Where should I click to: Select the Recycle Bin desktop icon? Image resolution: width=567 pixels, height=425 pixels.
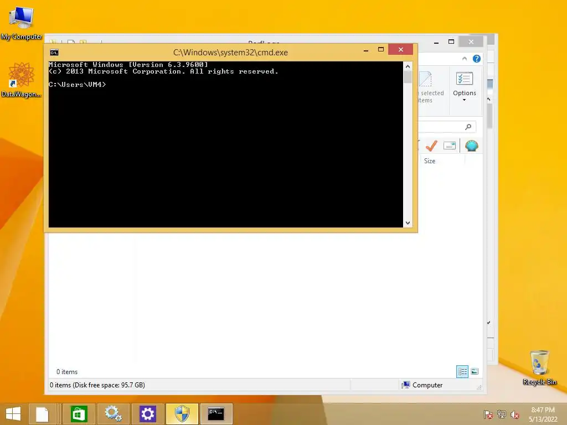click(x=539, y=367)
